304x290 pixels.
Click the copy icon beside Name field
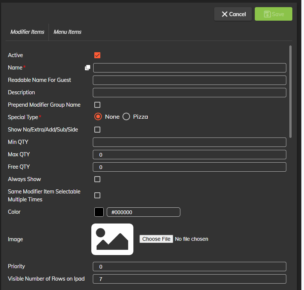88,68
